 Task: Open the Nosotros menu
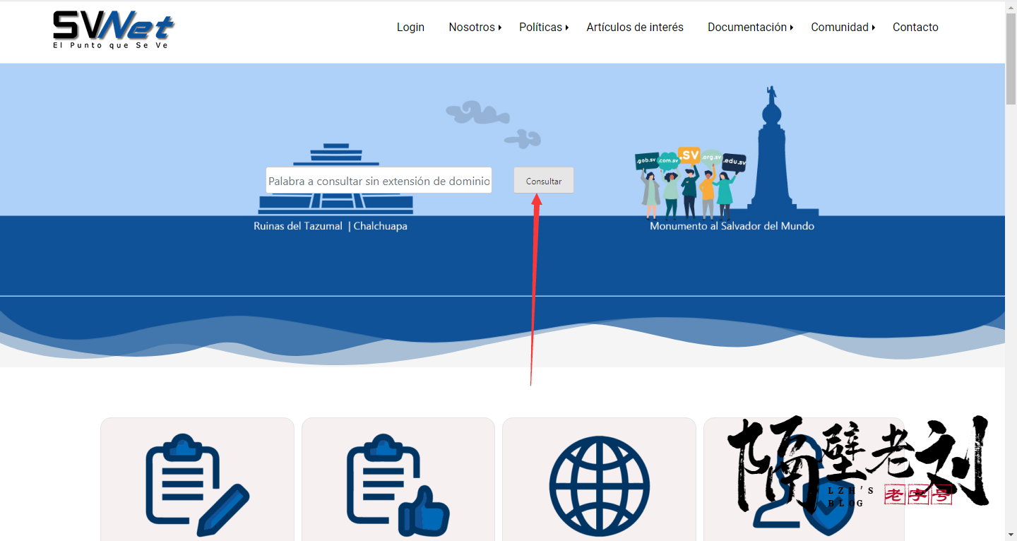coord(472,27)
